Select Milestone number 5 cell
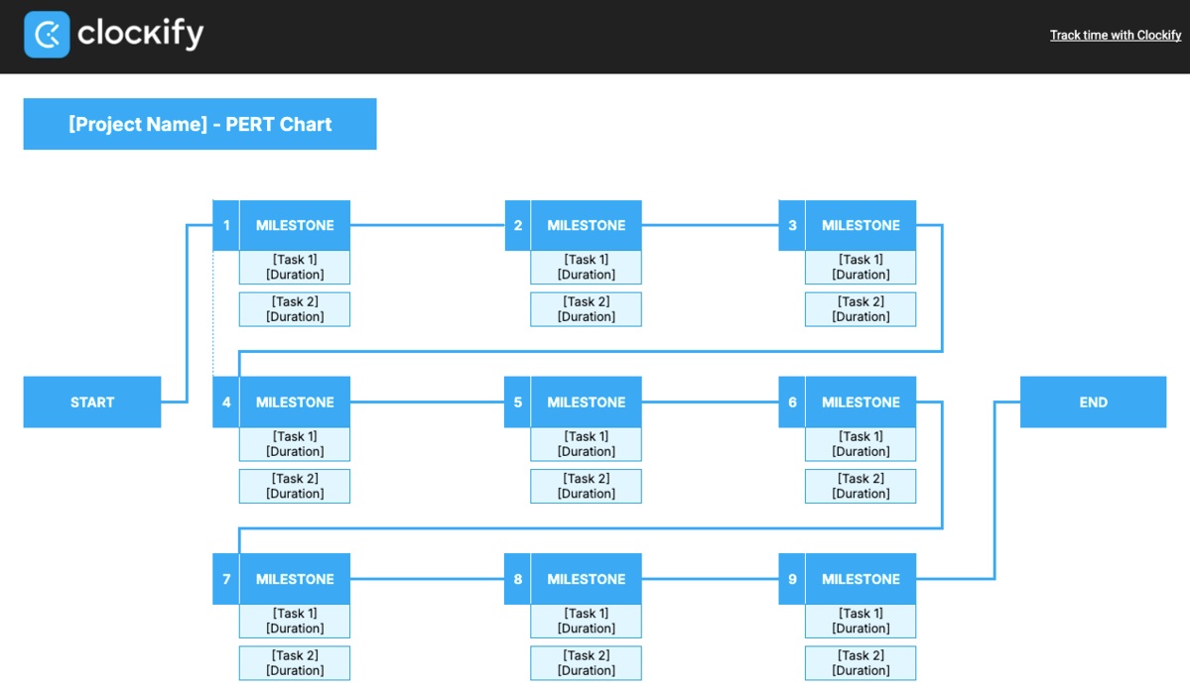 518,402
